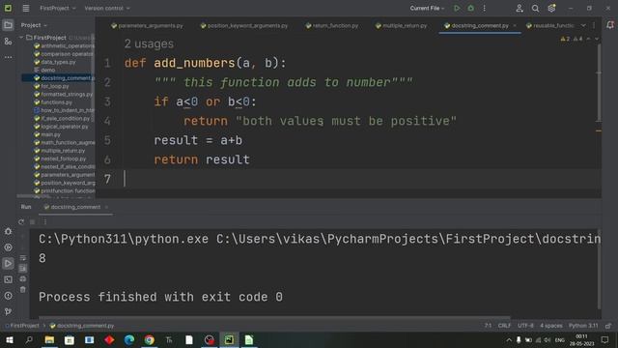The image size is (618, 348).
Task: Switch to return_function.py tab
Action: pos(332,25)
